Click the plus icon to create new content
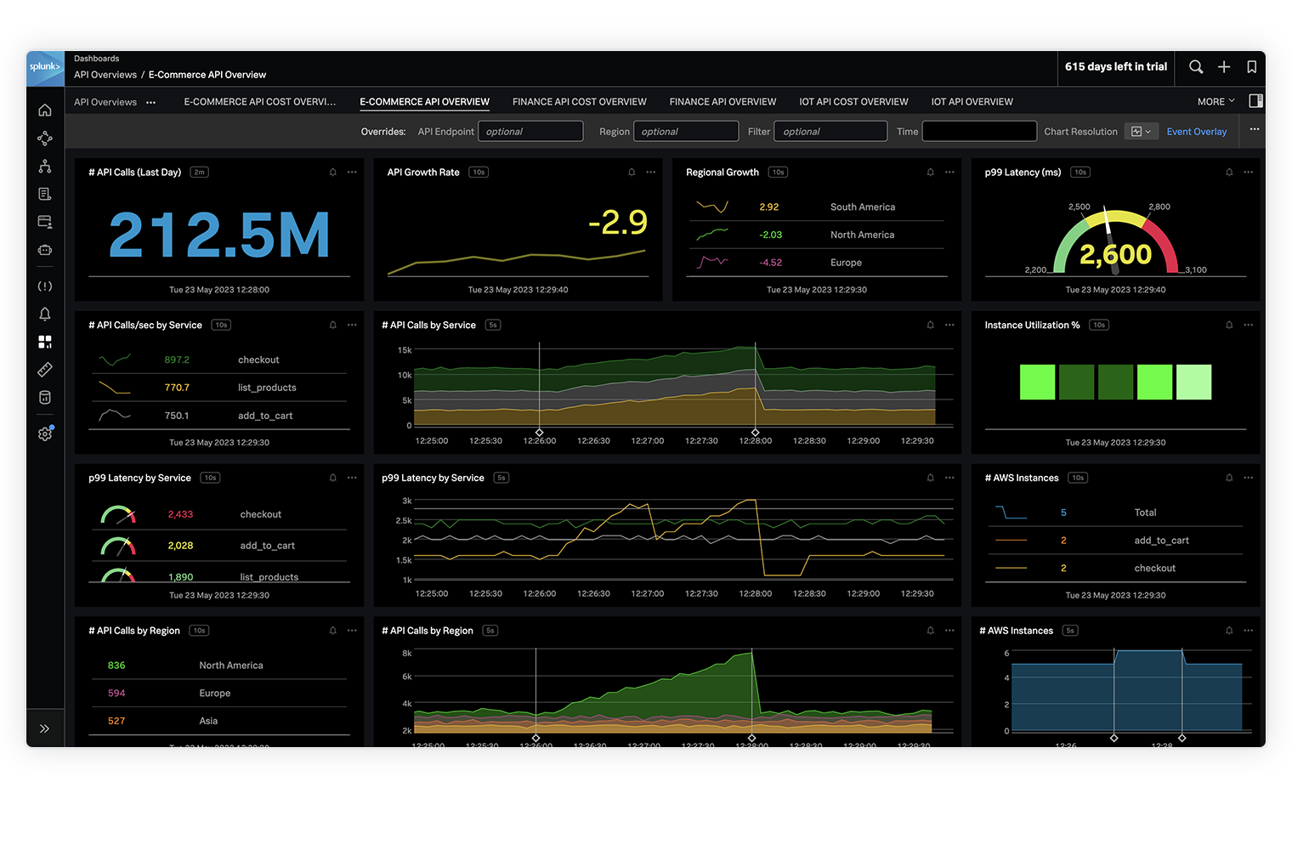 click(x=1224, y=67)
